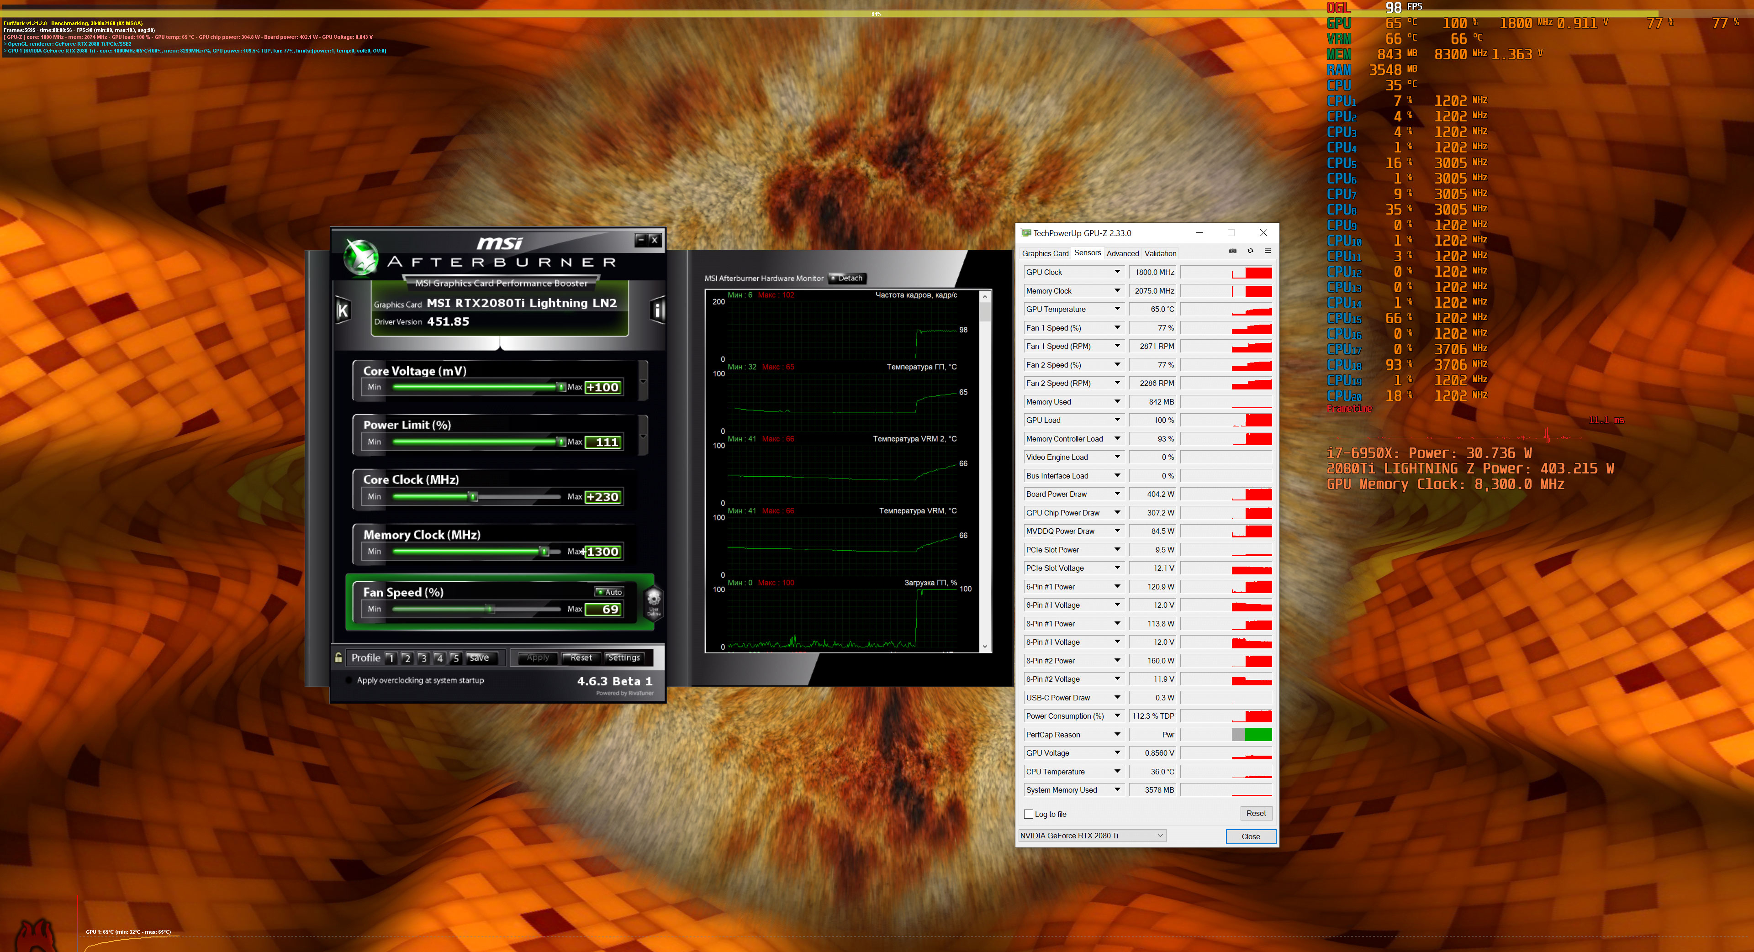Check the Log to file checkbox

pos(1028,814)
